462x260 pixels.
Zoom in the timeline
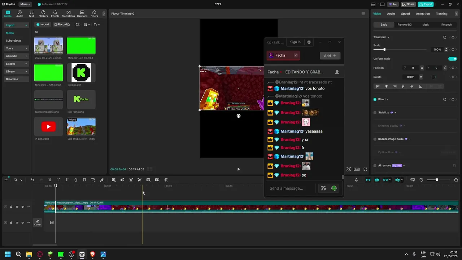click(x=456, y=180)
